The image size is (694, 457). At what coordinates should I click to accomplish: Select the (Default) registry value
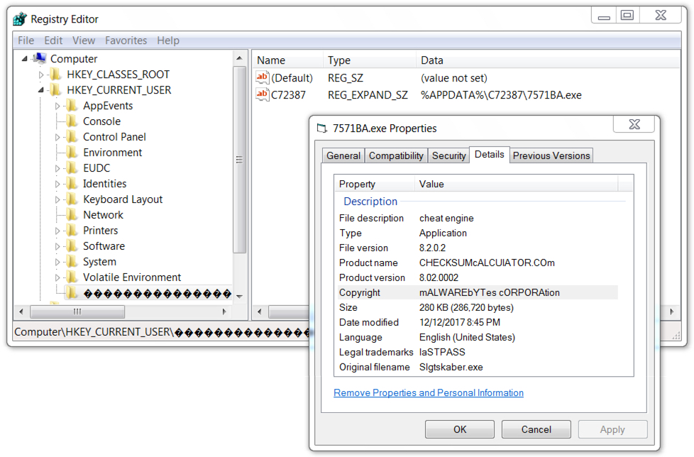[292, 78]
